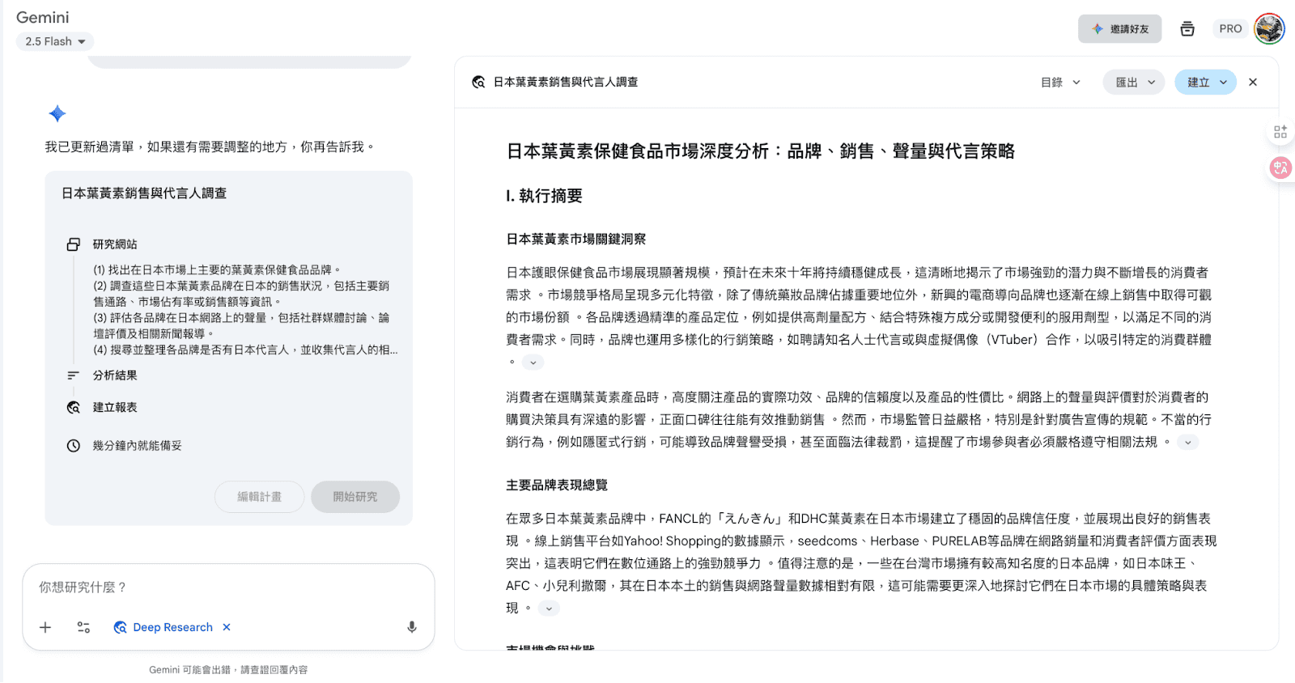This screenshot has width=1295, height=683.
Task: Click the Gemini logo text
Action: pyautogui.click(x=43, y=17)
